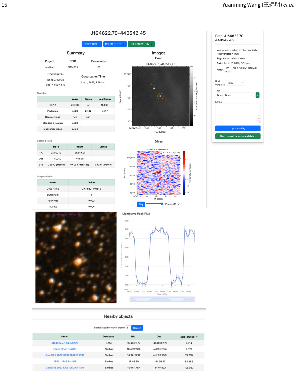
Task: Click the Search nearby objects button
Action: tap(137, 328)
